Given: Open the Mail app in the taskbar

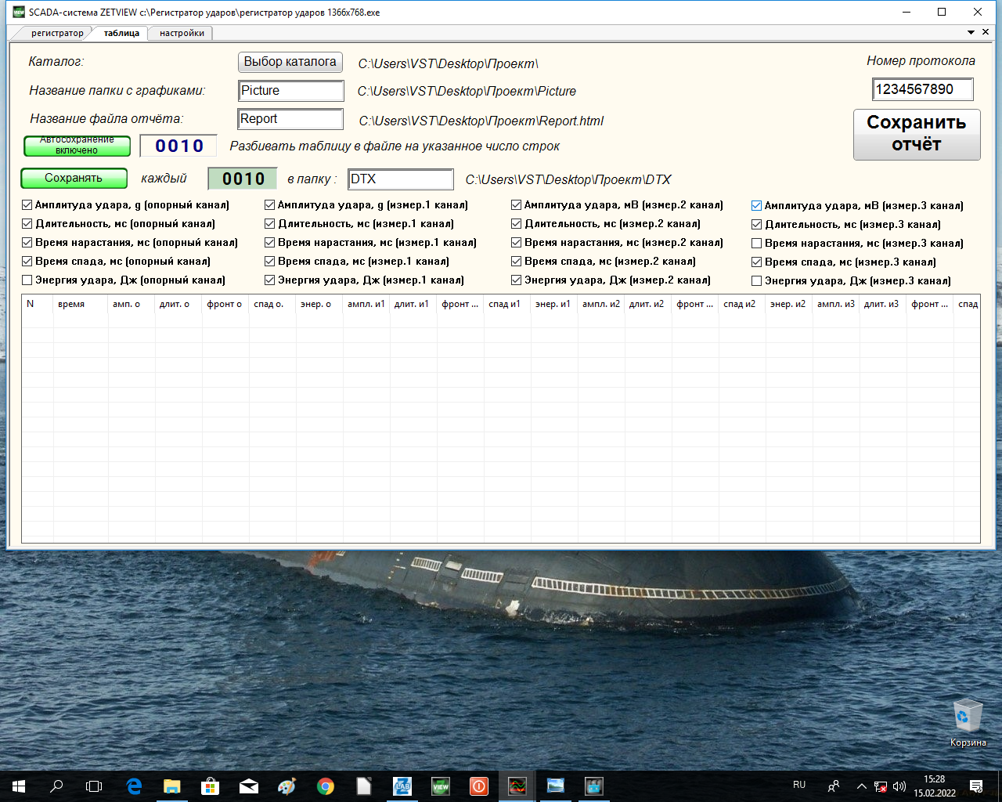Looking at the screenshot, I should point(249,786).
